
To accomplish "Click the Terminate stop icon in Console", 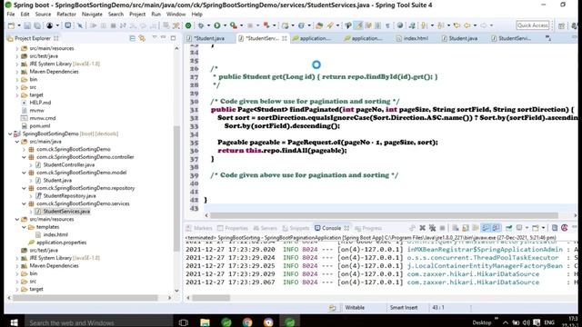I will 442,228.
